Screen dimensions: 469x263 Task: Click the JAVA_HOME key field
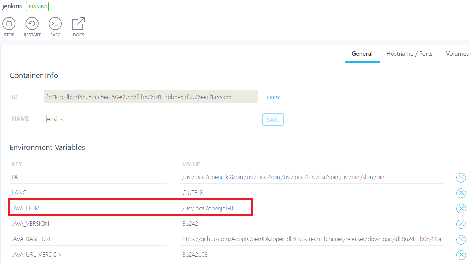(x=88, y=208)
